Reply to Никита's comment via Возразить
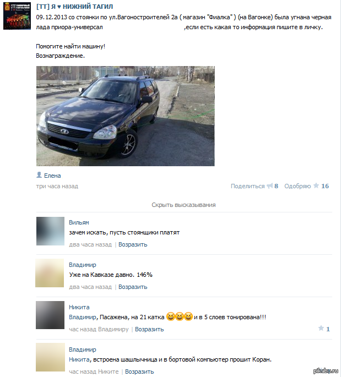341x377 pixels. [149, 329]
